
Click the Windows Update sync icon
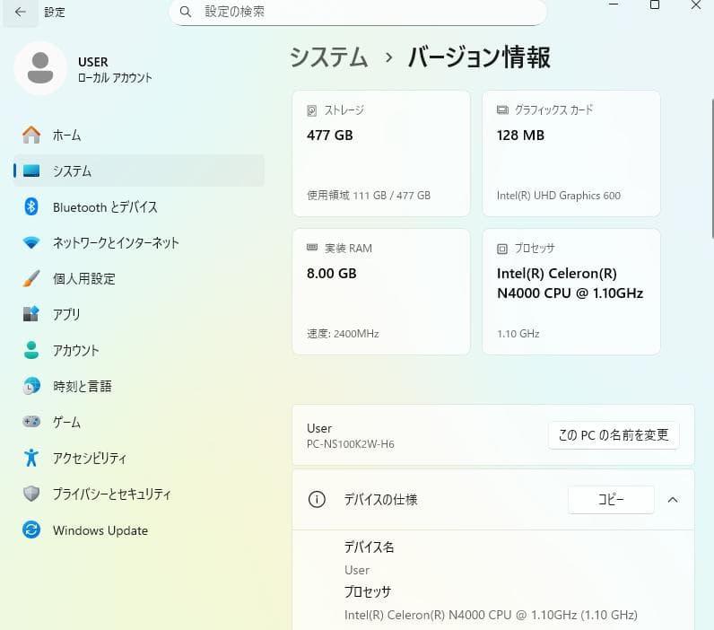point(31,529)
